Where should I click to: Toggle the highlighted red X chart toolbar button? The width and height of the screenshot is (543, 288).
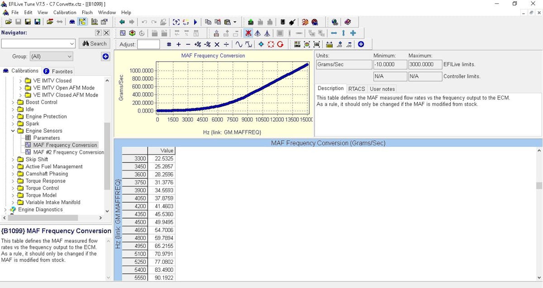pyautogui.click(x=248, y=33)
